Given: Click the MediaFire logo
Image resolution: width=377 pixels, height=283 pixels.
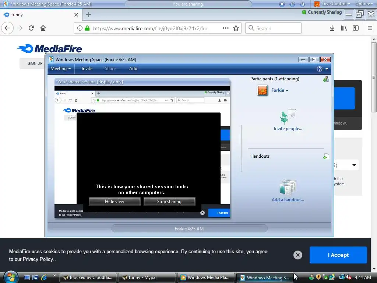Looking at the screenshot, I should pyautogui.click(x=50, y=49).
